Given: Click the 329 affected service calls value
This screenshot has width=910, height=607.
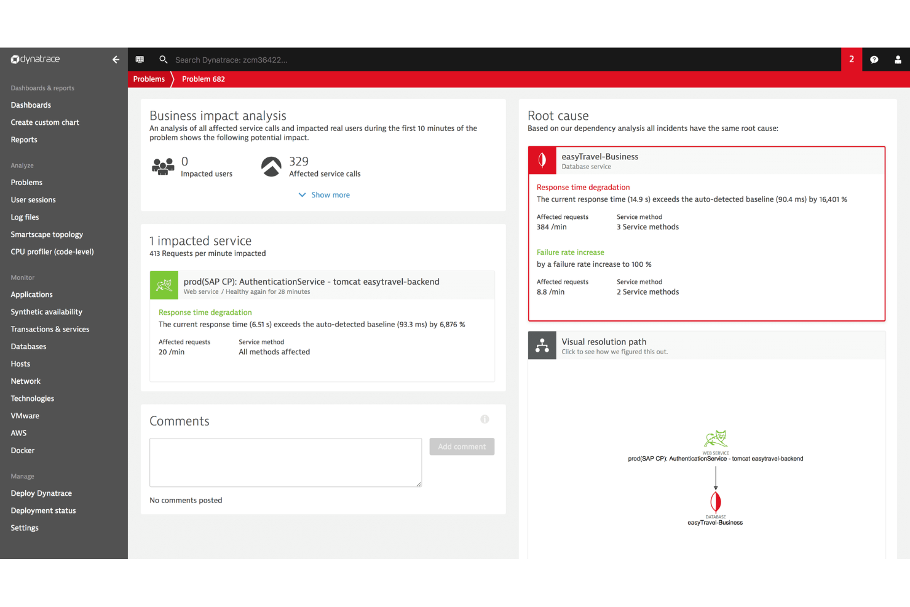Looking at the screenshot, I should pyautogui.click(x=299, y=162).
